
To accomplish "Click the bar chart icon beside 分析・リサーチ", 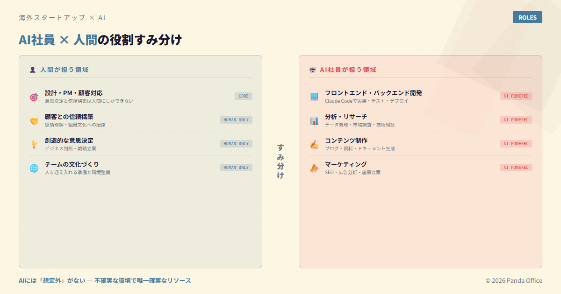I will pyautogui.click(x=314, y=120).
